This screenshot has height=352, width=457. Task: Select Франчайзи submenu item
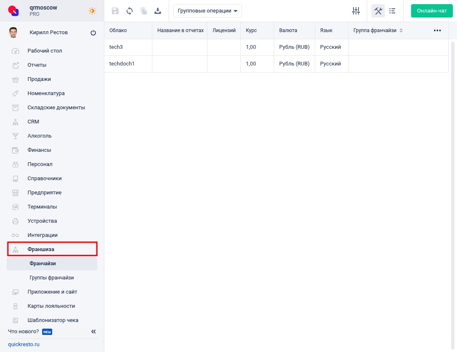(52, 264)
